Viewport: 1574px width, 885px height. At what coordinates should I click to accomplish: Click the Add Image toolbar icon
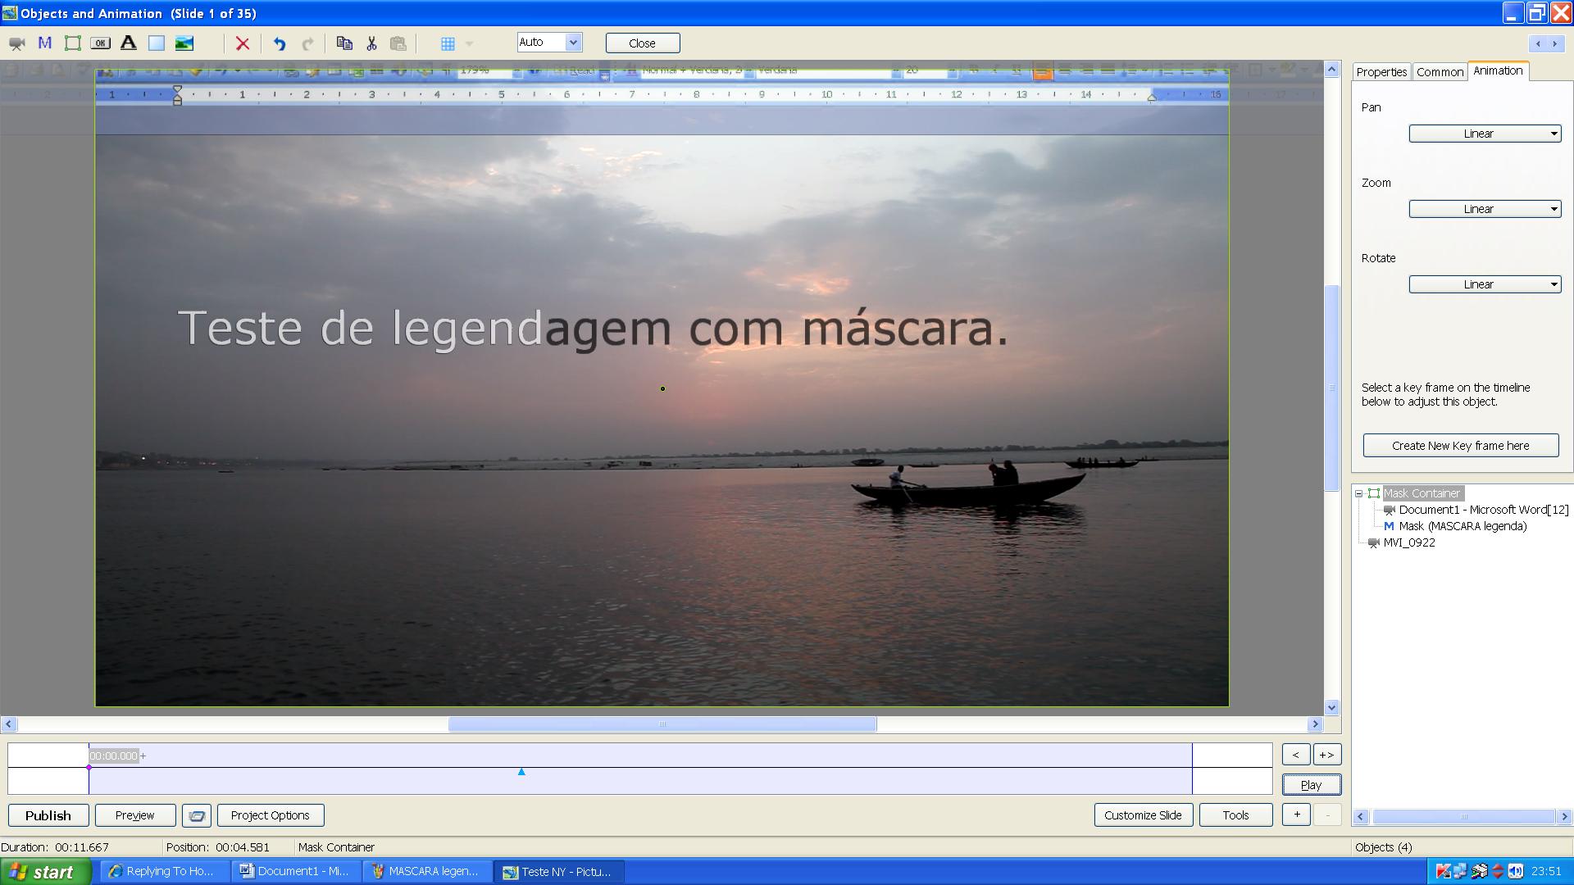(184, 43)
